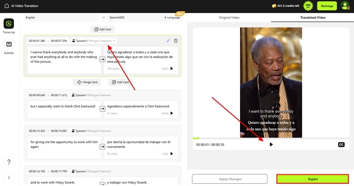Image resolution: width=354 pixels, height=186 pixels.
Task: Click end time 00:00:07.296 field
Action: (59, 41)
